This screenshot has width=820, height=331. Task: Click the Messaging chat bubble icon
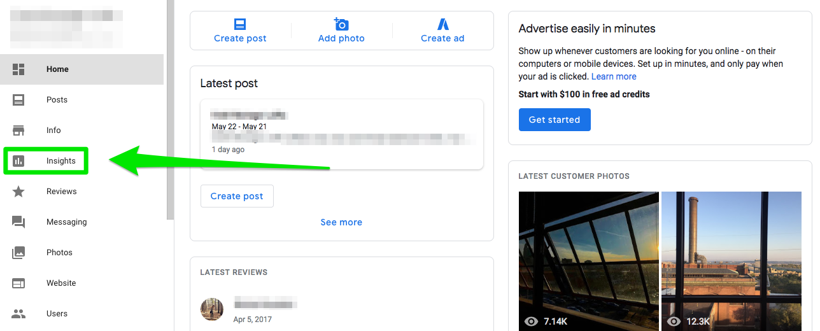click(x=18, y=222)
